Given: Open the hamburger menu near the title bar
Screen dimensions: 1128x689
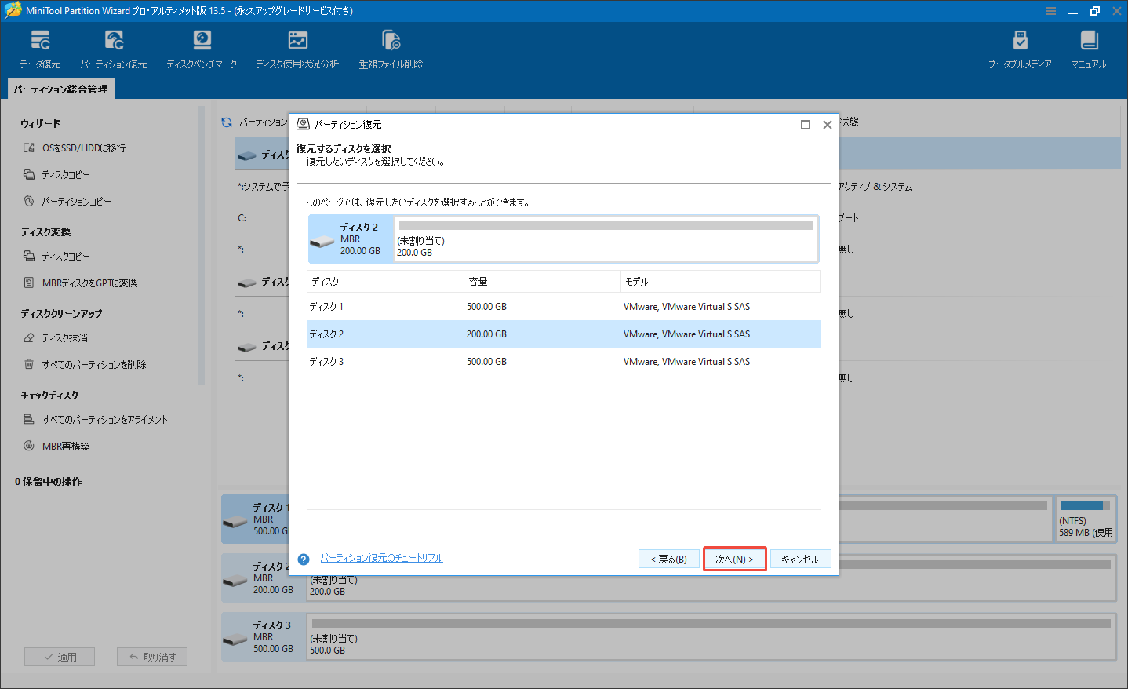Looking at the screenshot, I should tap(1050, 11).
